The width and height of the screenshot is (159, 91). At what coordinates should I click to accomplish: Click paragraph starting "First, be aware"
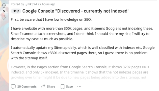(51, 19)
